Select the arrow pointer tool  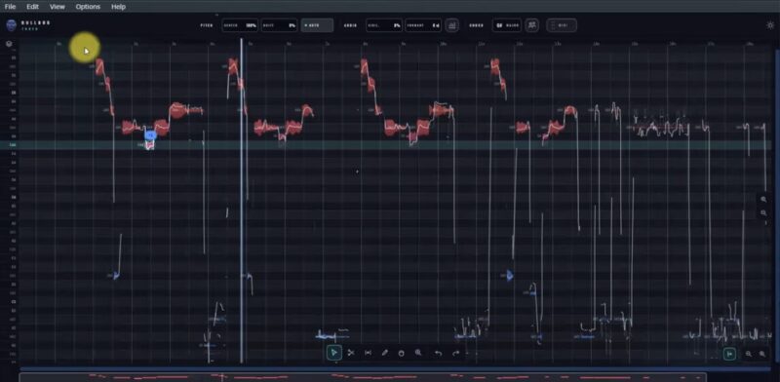(333, 353)
